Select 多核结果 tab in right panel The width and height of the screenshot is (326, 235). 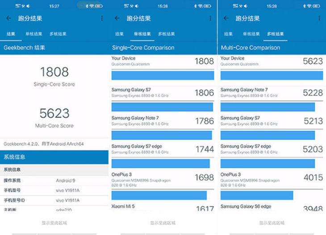pyautogui.click(x=275, y=34)
